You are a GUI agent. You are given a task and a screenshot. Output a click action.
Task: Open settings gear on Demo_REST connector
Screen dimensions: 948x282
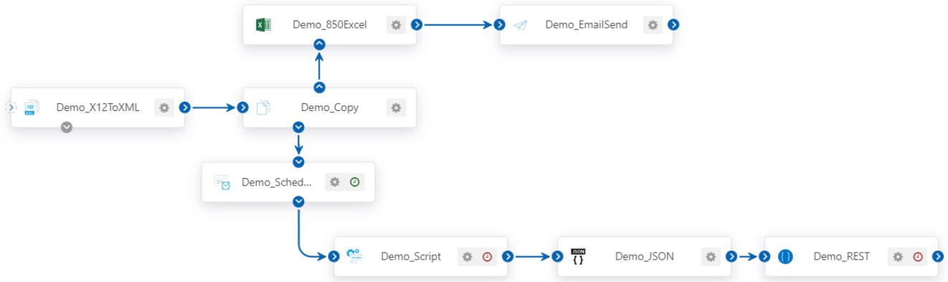point(898,257)
